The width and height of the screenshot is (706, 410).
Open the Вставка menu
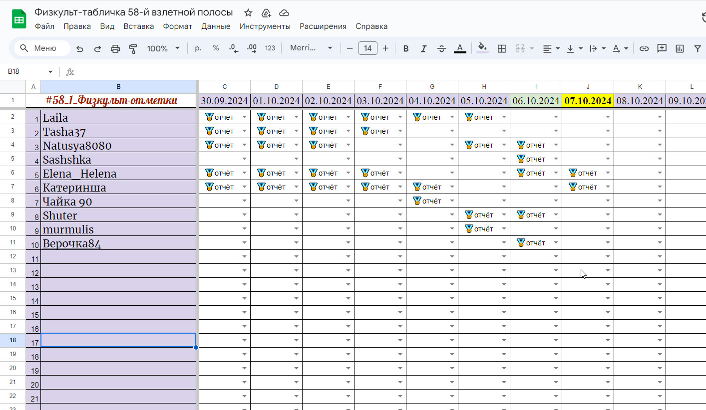(138, 26)
